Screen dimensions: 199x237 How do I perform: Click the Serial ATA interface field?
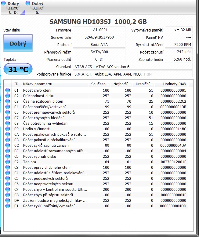[x=99, y=45]
